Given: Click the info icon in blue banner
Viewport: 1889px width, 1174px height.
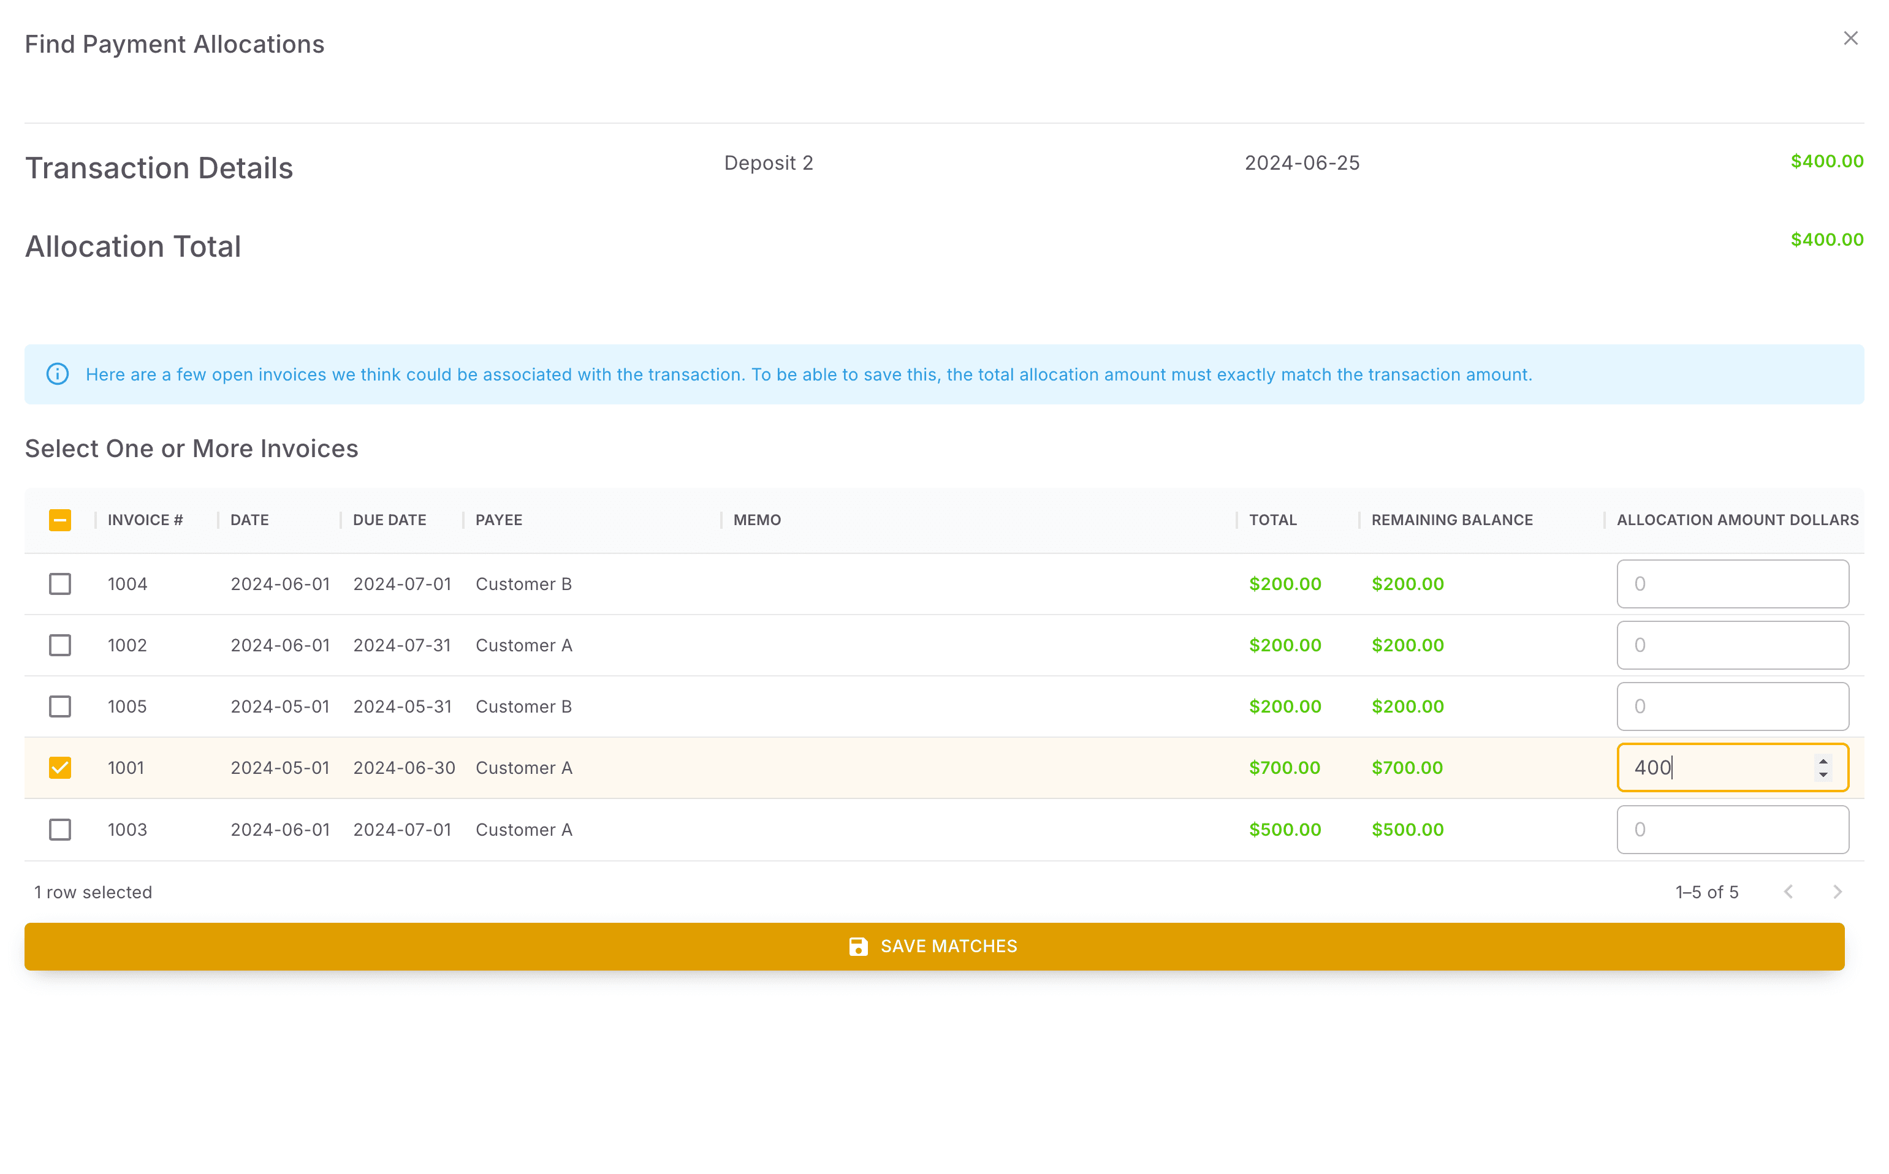Looking at the screenshot, I should (x=58, y=374).
